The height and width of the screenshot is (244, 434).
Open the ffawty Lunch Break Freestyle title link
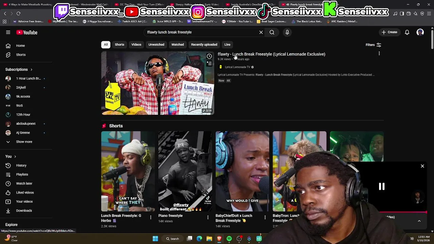(271, 54)
